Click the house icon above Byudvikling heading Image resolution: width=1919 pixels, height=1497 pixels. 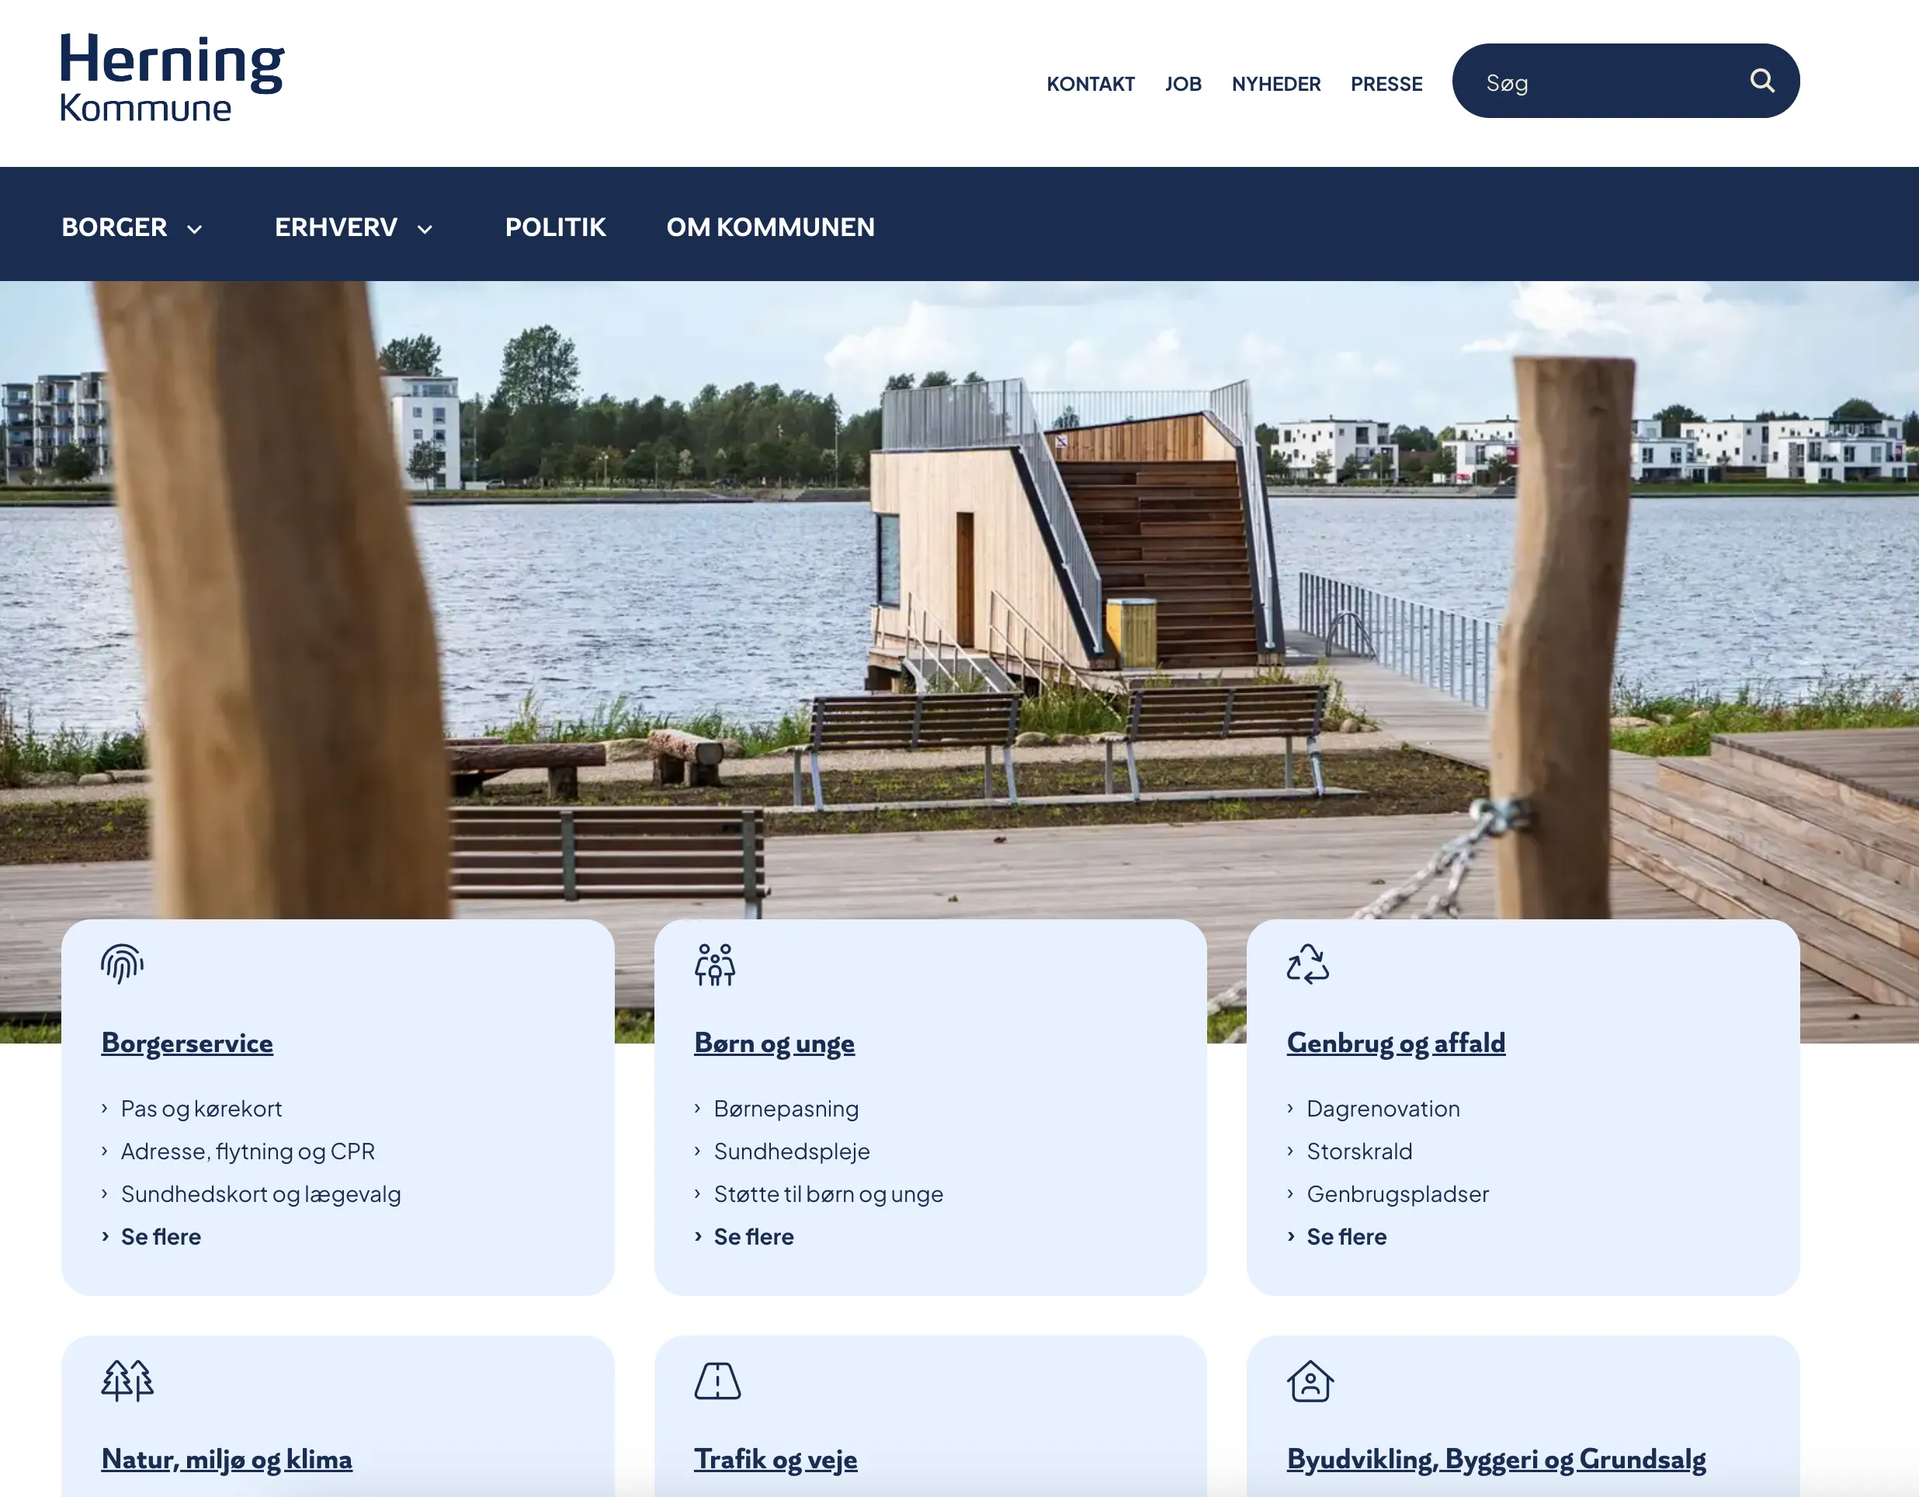(1310, 1381)
